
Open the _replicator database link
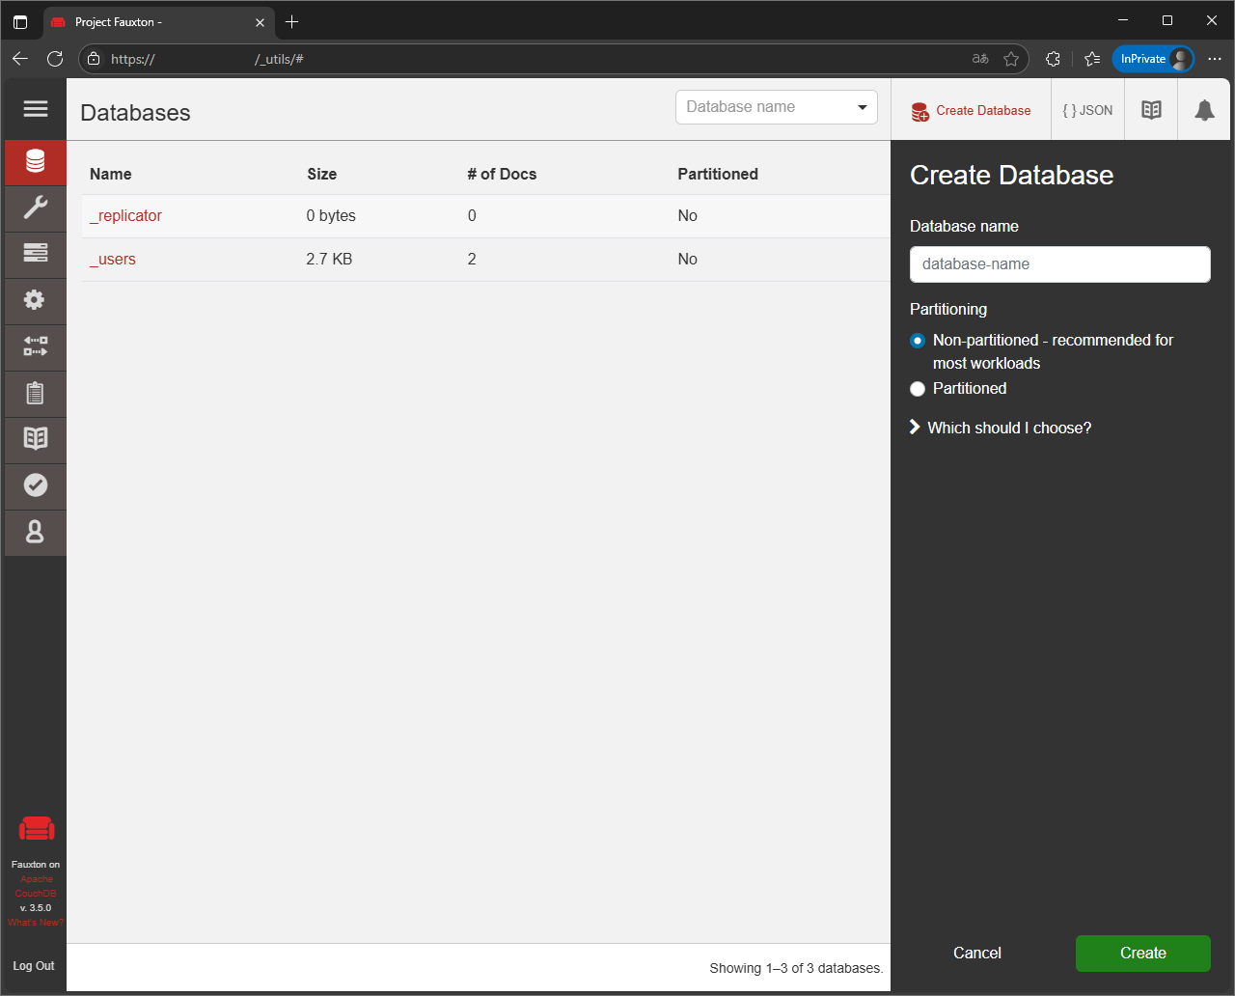coord(125,215)
